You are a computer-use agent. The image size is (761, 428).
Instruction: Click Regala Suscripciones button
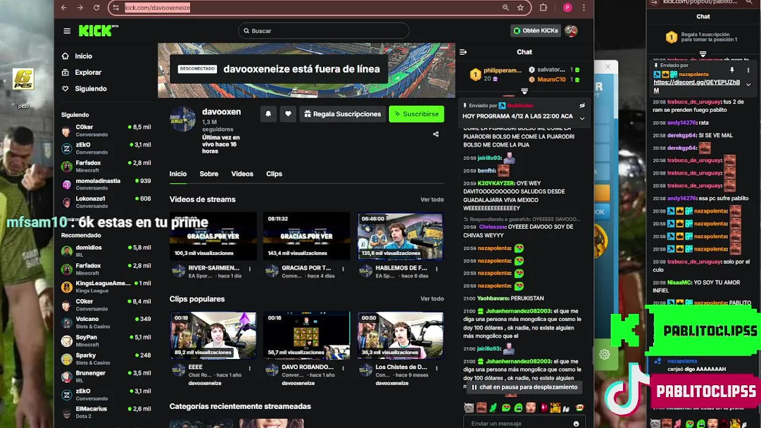click(342, 114)
